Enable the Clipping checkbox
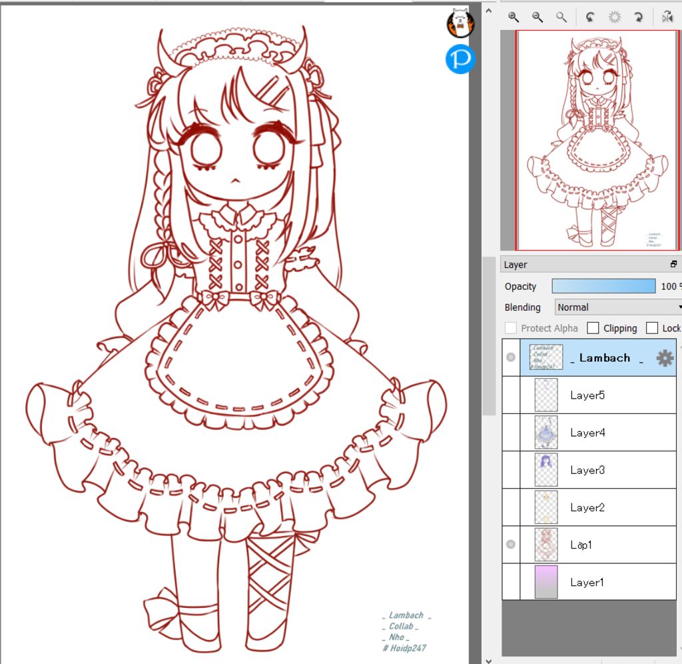682x664 pixels. [593, 328]
